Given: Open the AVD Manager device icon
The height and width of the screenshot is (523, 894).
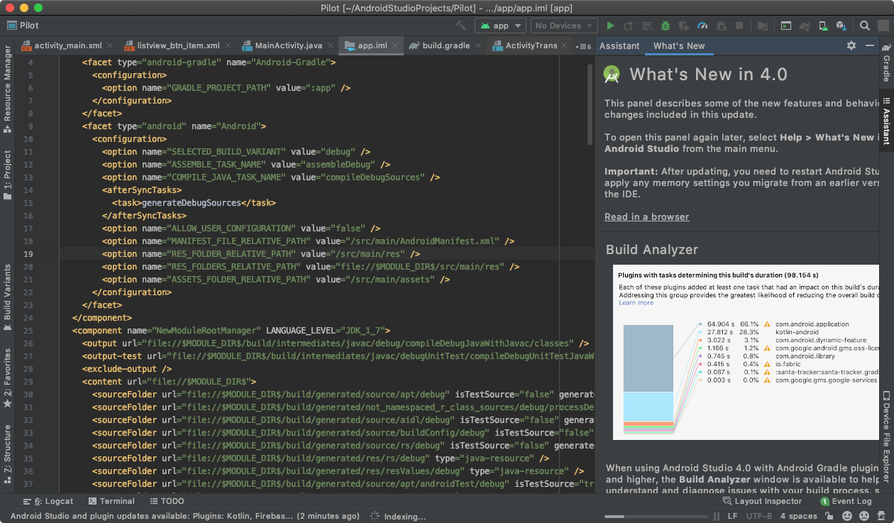Looking at the screenshot, I should coord(823,26).
